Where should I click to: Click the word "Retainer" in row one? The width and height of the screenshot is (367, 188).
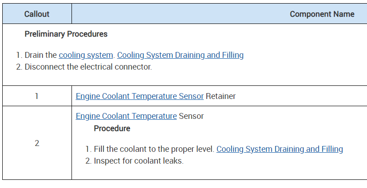221,96
